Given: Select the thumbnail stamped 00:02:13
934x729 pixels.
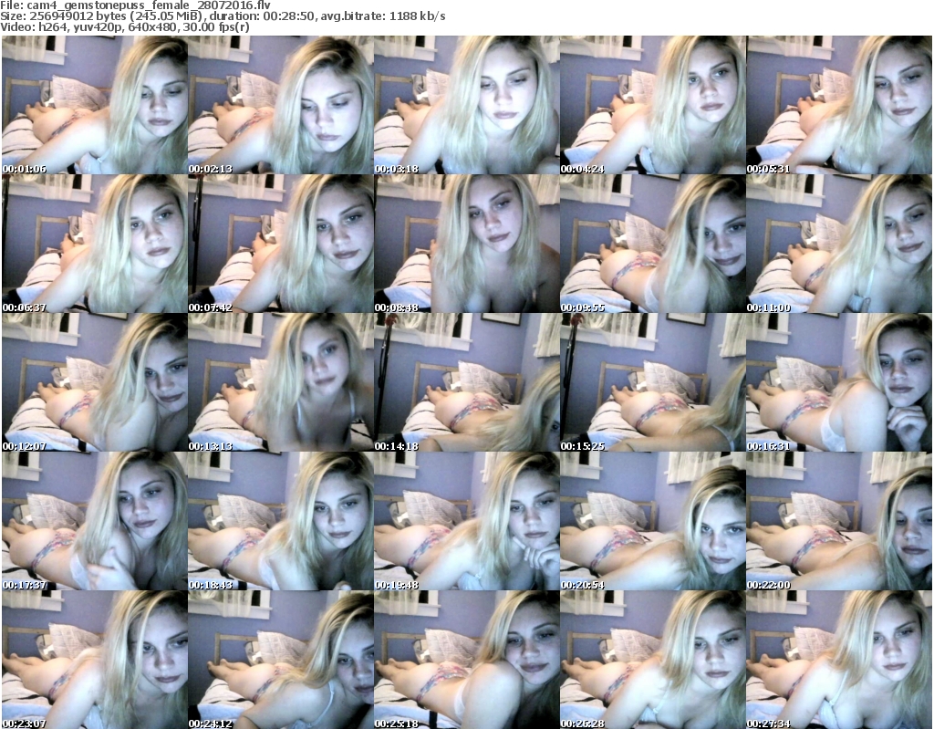Looking at the screenshot, I should pyautogui.click(x=281, y=105).
